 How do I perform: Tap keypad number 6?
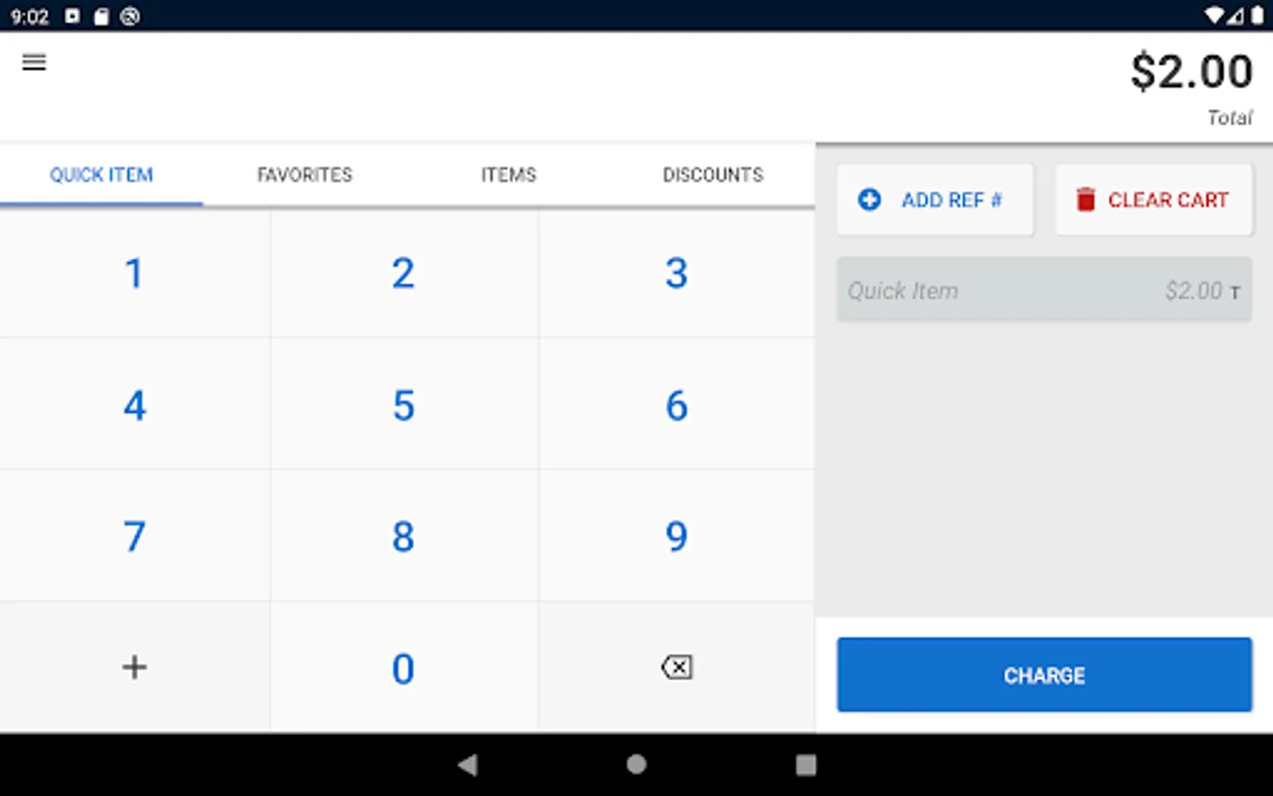(676, 405)
